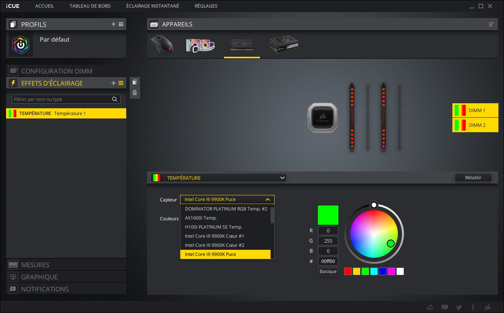Click the lightning bolt icon of Effets d'éclairage
Screen dimensions: 504x313
point(13,83)
